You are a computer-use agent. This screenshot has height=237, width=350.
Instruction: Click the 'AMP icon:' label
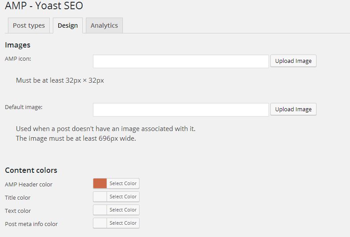(18, 59)
